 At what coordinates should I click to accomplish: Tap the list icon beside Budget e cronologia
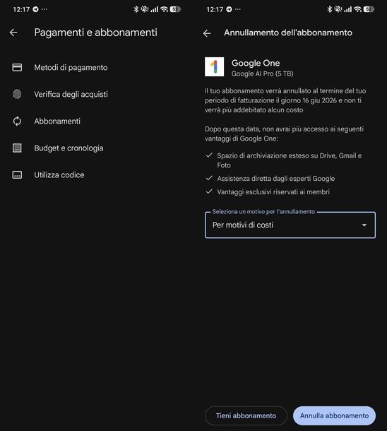pos(17,148)
